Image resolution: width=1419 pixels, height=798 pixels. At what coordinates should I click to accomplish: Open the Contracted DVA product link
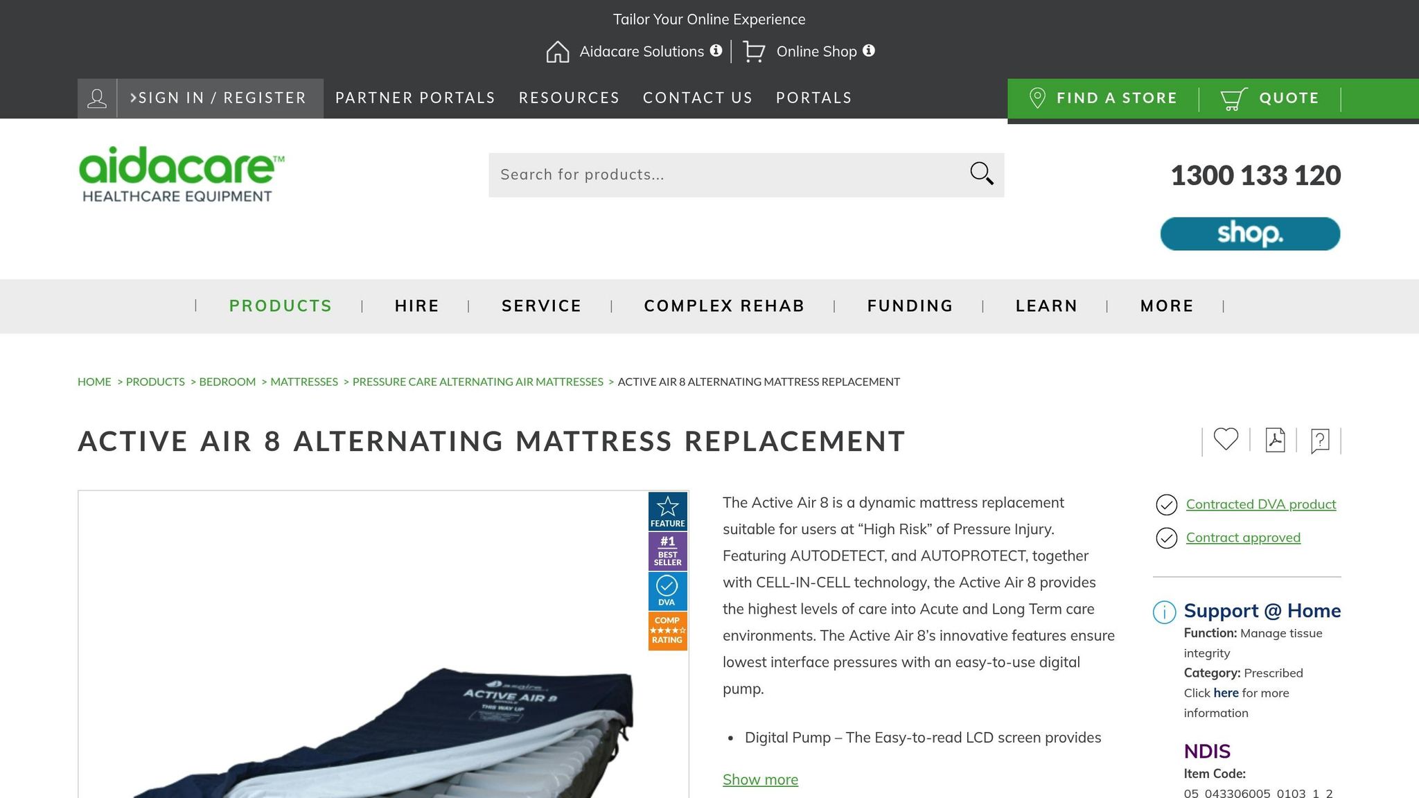(x=1261, y=504)
